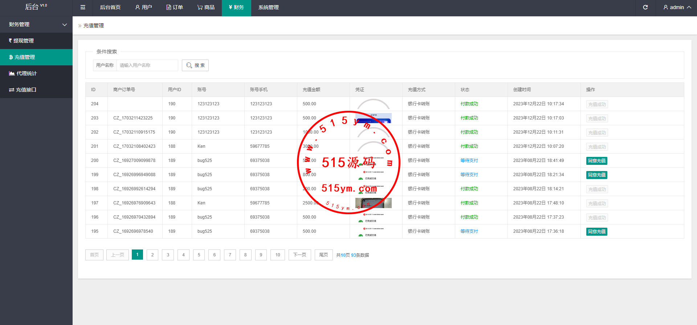Select the 财务 finance tab
Viewport: 697px width, 325px height.
coord(236,7)
